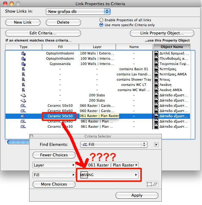Click Link Property Object button
The image size is (202, 205).
coord(162,33)
